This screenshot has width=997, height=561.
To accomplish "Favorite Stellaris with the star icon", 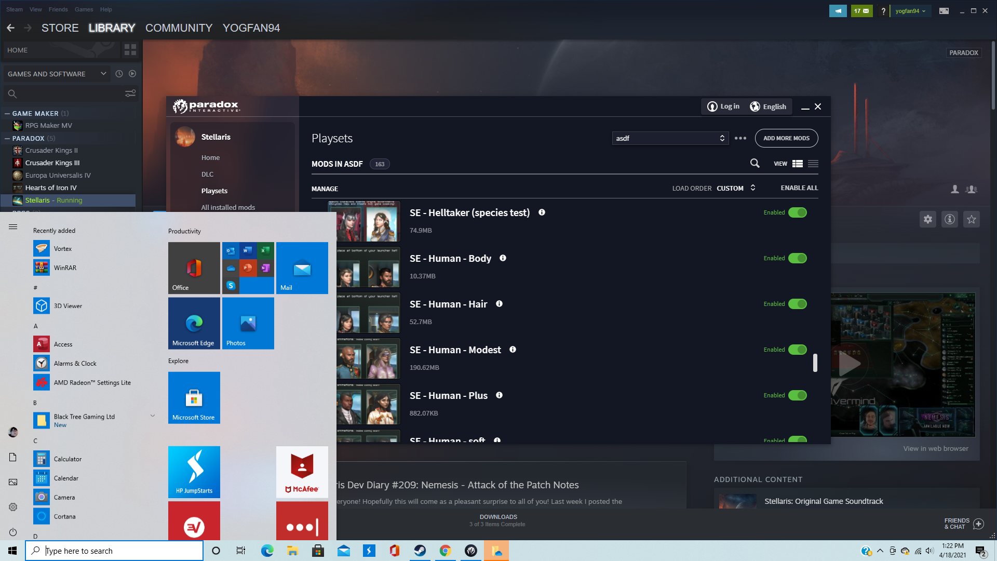I will (x=972, y=219).
